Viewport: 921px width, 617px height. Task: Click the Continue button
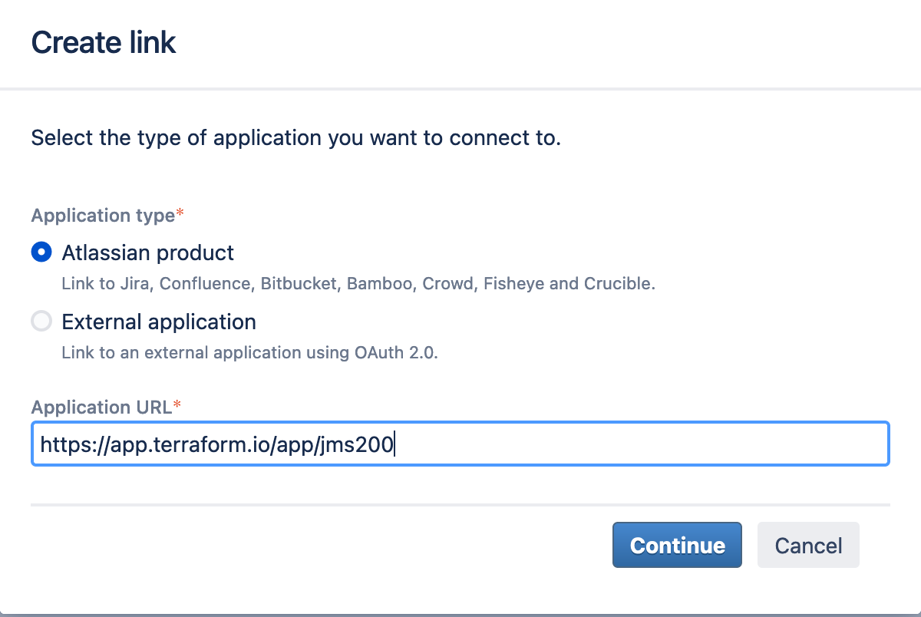pos(676,545)
